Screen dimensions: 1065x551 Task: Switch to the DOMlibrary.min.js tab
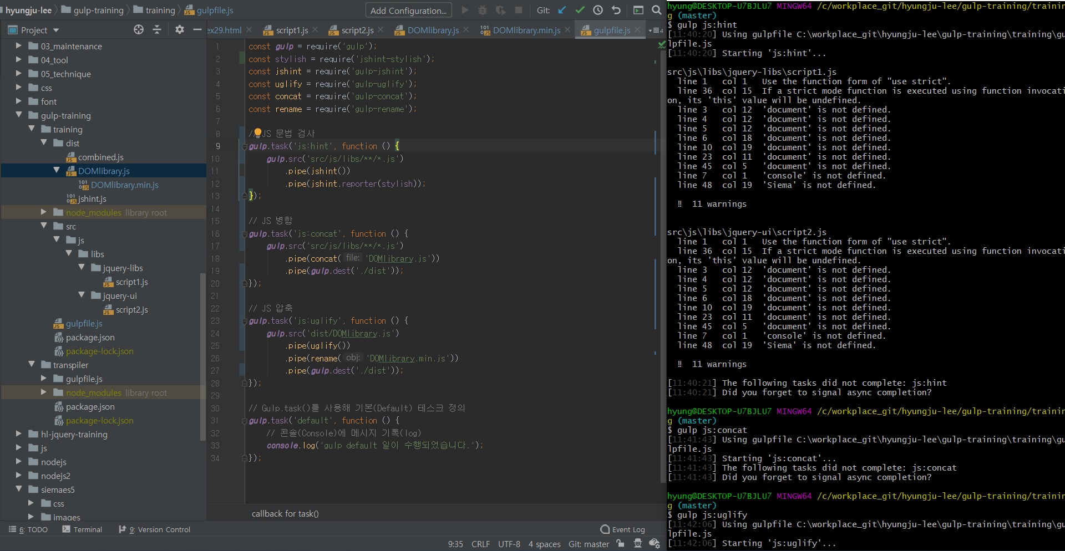coord(526,30)
